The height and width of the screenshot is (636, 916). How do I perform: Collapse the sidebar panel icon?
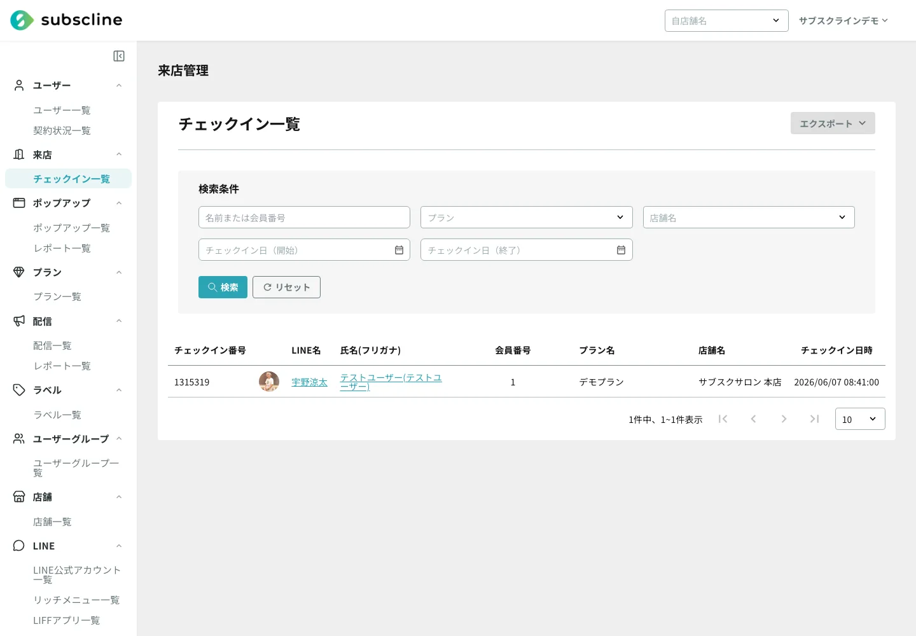[119, 56]
